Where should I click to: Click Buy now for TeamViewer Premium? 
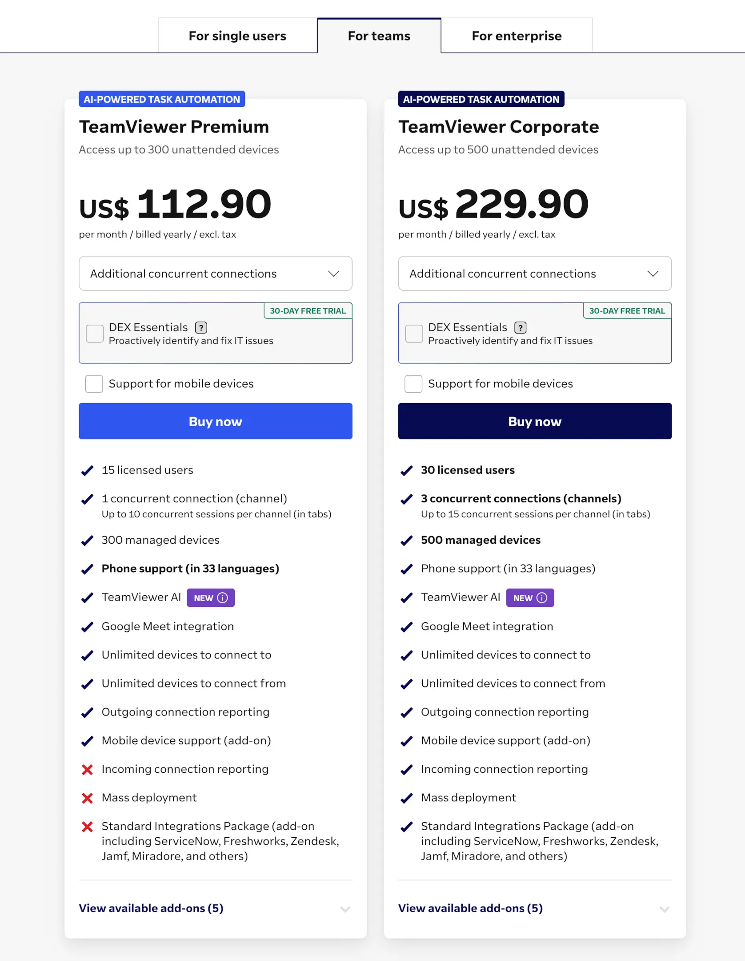click(215, 421)
